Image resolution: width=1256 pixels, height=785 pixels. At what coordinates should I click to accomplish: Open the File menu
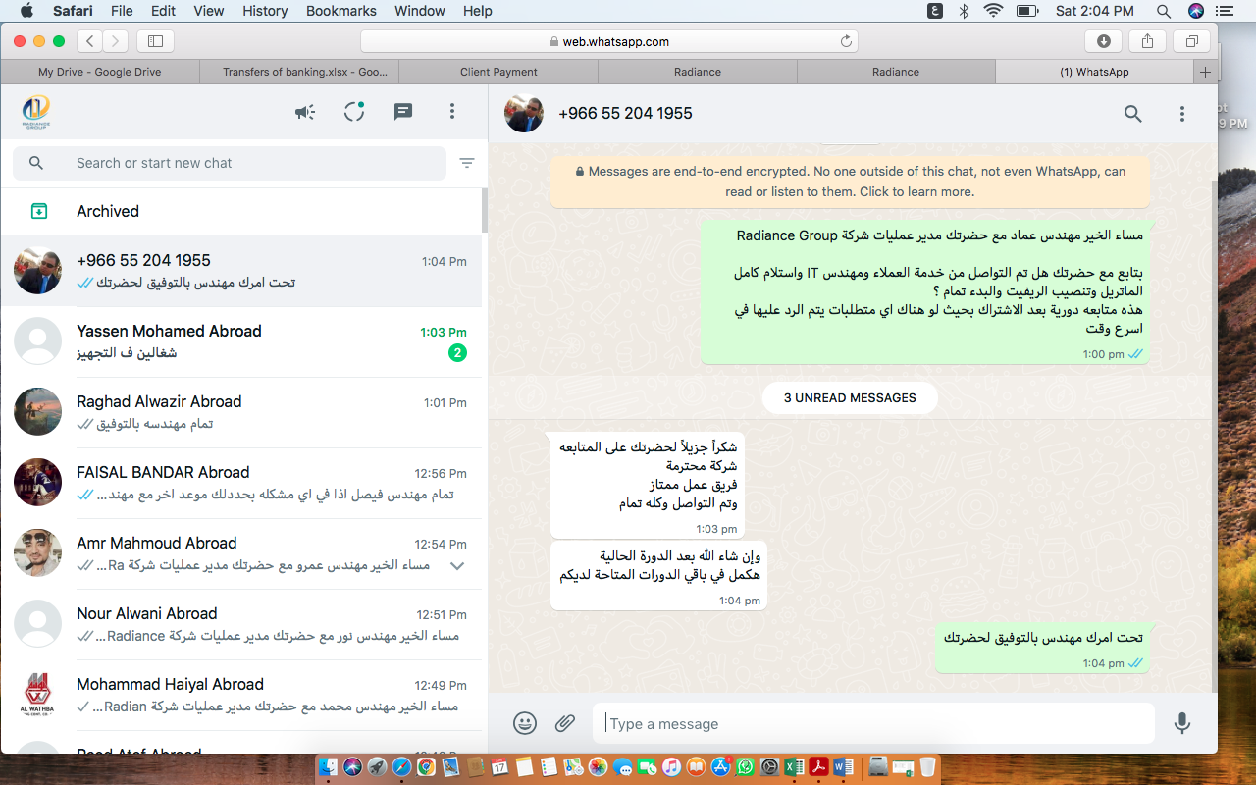[122, 11]
